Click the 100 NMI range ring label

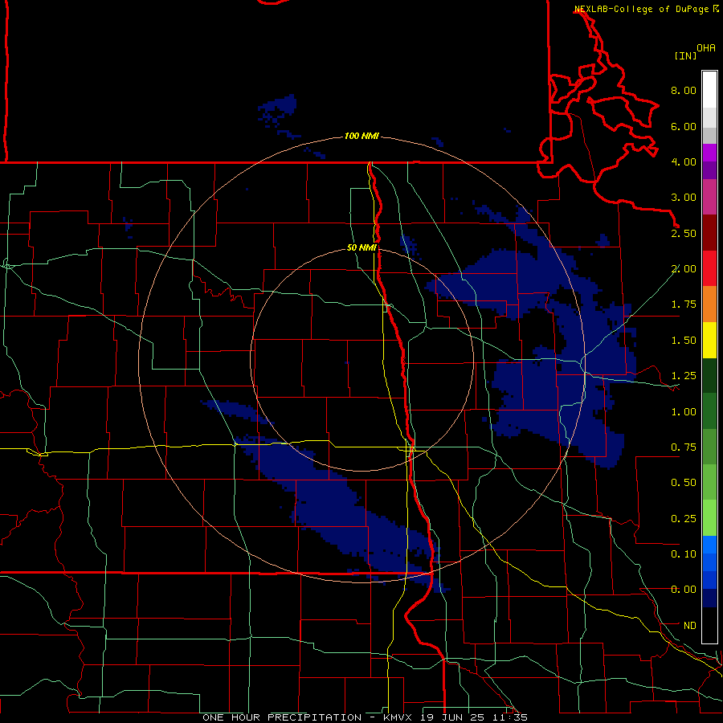click(x=361, y=136)
